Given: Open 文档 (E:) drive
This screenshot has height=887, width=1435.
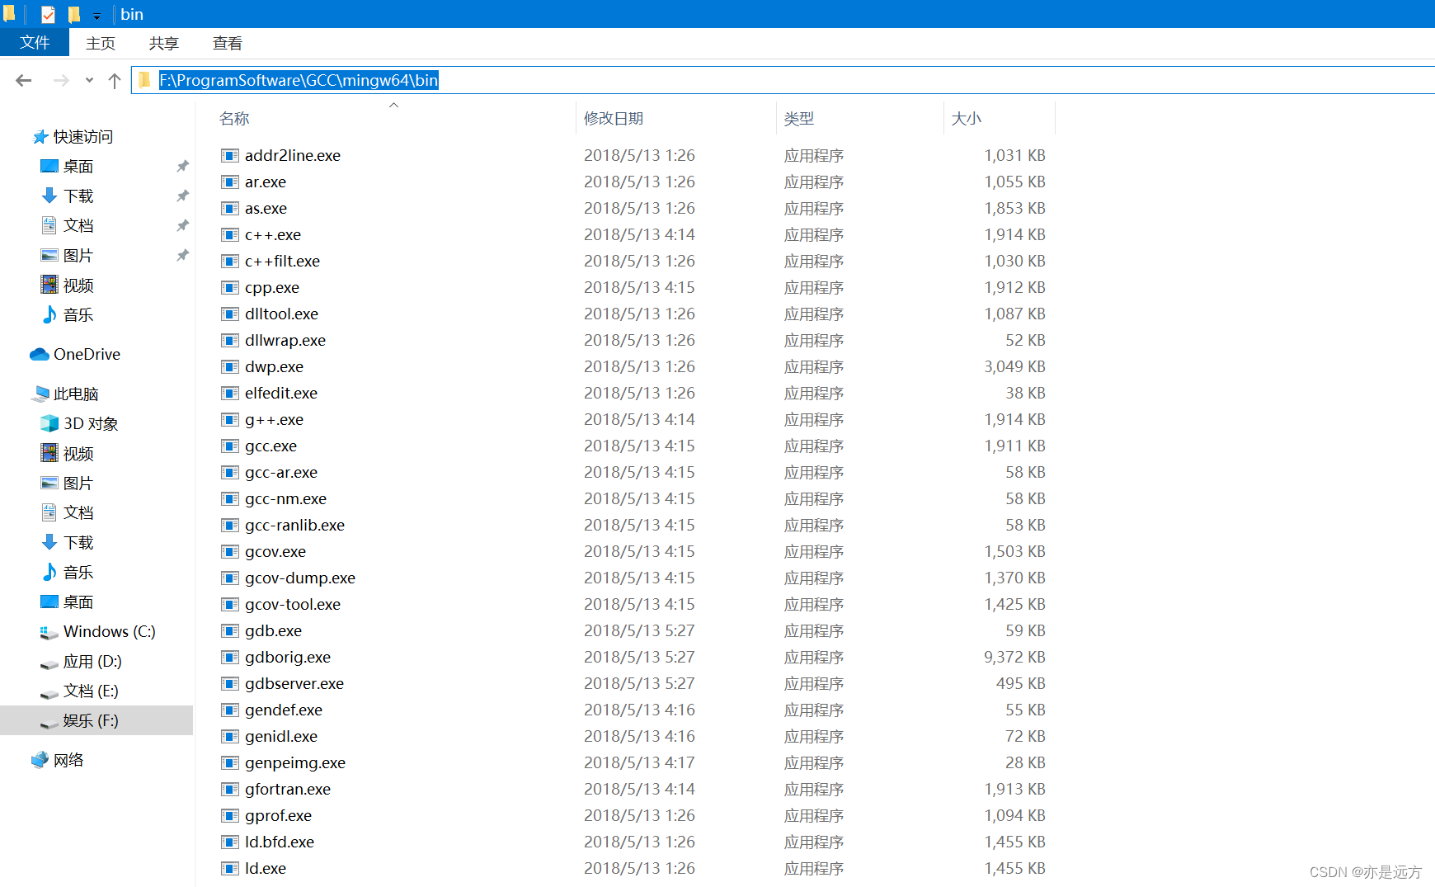Looking at the screenshot, I should coord(79,691).
